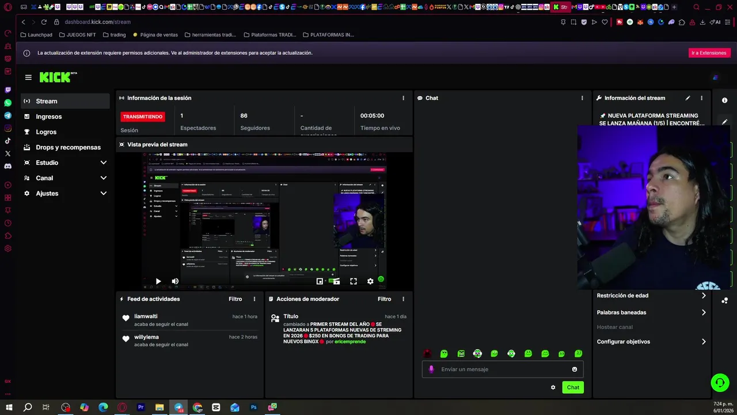Open Palabras baneadas settings
This screenshot has height=415, width=737.
[651, 312]
